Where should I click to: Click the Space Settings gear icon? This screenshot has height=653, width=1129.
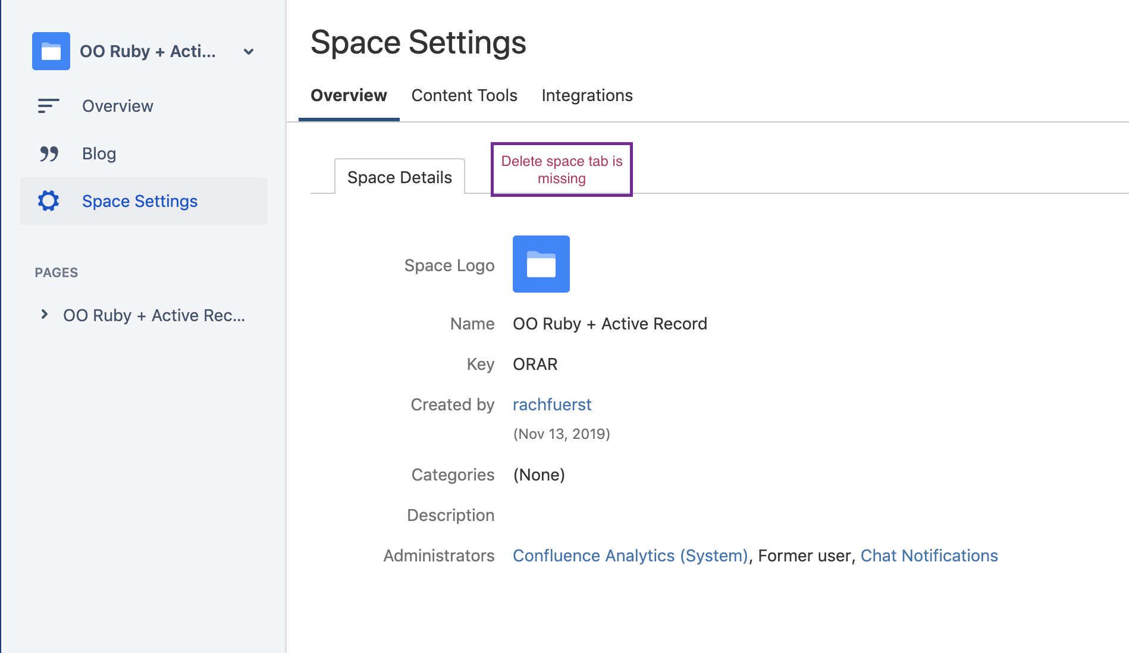(48, 201)
